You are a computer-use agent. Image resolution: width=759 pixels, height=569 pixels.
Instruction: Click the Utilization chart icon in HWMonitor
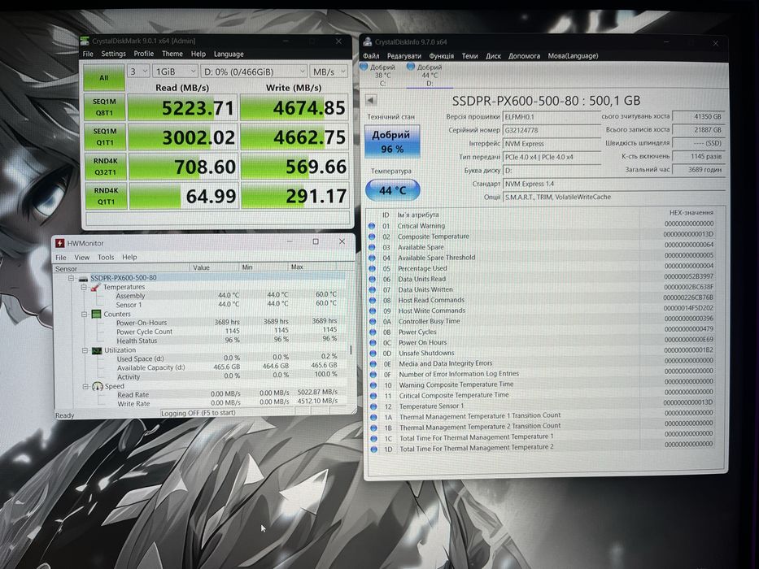click(x=97, y=350)
